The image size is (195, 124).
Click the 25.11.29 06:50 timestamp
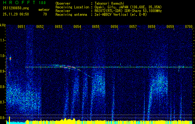tap(16, 14)
